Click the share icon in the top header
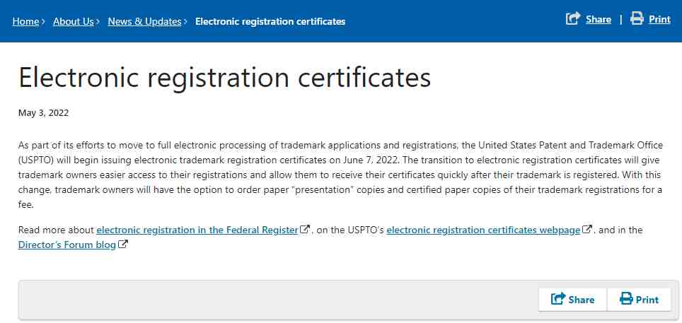This screenshot has height=323, width=682. (x=573, y=18)
